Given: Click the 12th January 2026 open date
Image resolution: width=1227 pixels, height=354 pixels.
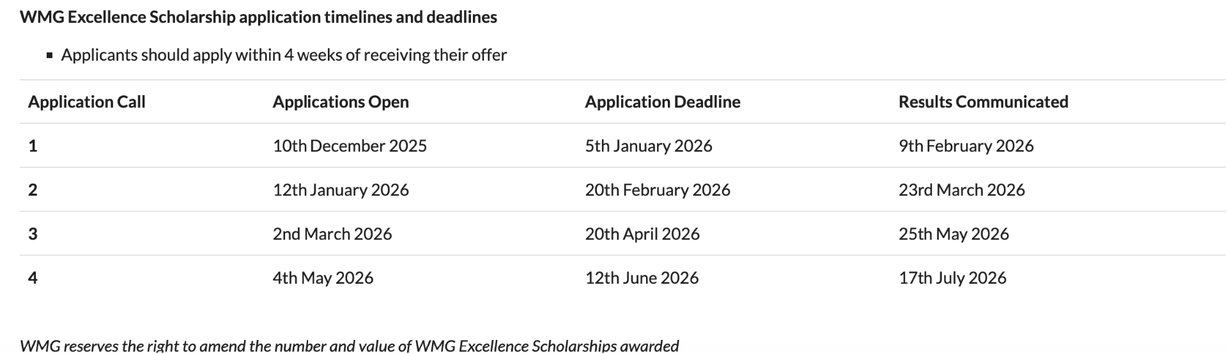Looking at the screenshot, I should tap(341, 190).
